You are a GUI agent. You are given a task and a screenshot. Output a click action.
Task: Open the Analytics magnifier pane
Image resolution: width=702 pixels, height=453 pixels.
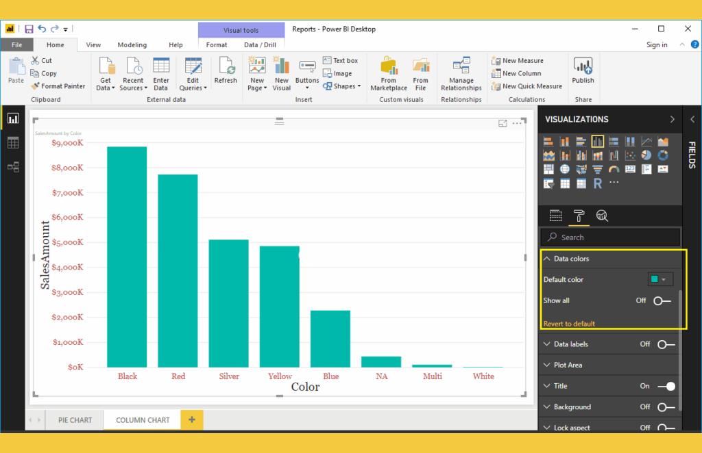[602, 216]
